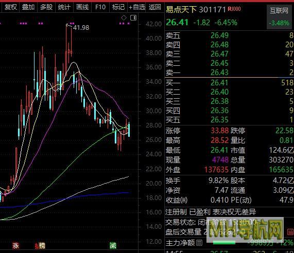Click the -6.45% change value
Screen dimensions: 294x253
[x=226, y=23]
